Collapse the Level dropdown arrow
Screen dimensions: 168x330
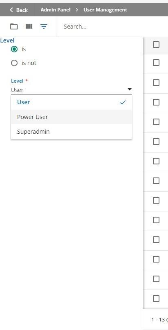click(130, 90)
